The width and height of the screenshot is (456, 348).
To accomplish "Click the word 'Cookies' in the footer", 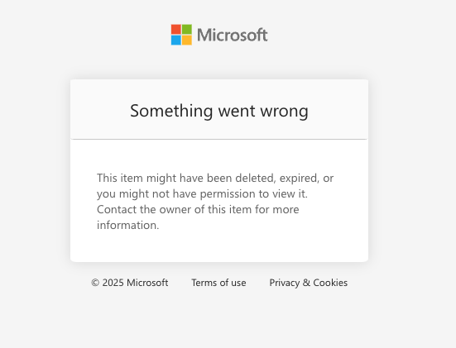I will (x=330, y=283).
